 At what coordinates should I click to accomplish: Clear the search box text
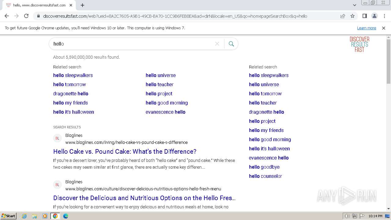pyautogui.click(x=217, y=44)
